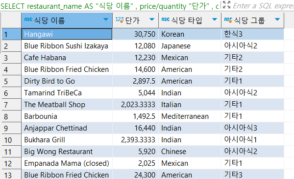294x179 pixels.
Task: Click the expand panel icon beside the SQL filter
Action: (x=226, y=5)
